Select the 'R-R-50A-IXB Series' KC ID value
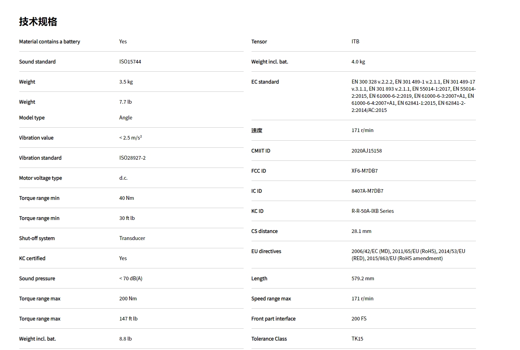 click(x=372, y=211)
